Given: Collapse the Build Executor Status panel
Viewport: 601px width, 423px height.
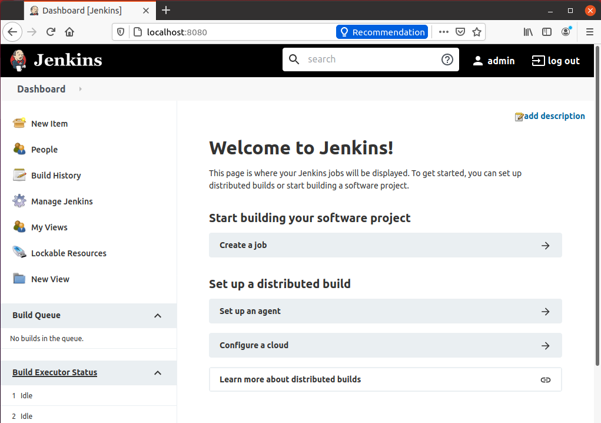Looking at the screenshot, I should click(157, 373).
